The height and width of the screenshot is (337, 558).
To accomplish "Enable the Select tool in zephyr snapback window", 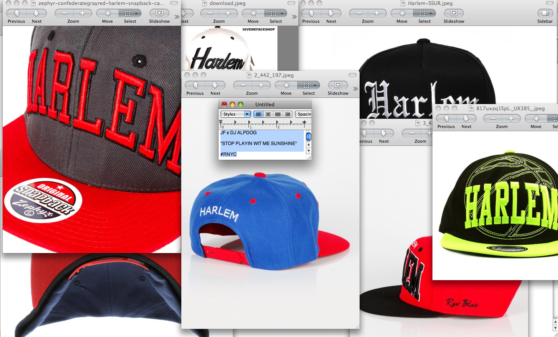I will point(127,13).
